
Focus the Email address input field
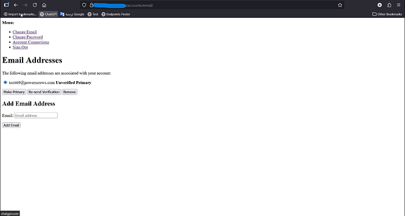point(36,115)
